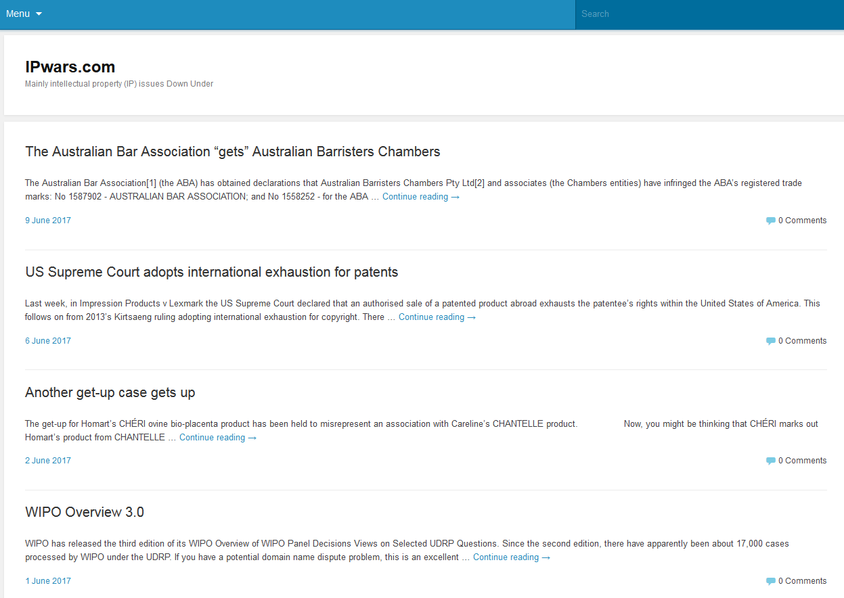Open the US Supreme Court exhaustion post title
Image resolution: width=844 pixels, height=598 pixels.
212,272
